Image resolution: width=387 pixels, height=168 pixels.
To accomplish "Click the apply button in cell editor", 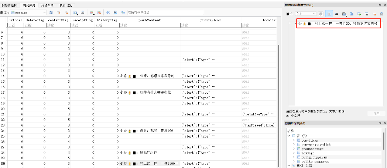I will click(376, 114).
